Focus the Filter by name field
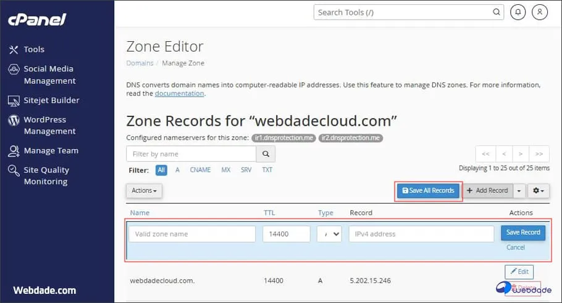The height and width of the screenshot is (303, 562). coord(191,154)
